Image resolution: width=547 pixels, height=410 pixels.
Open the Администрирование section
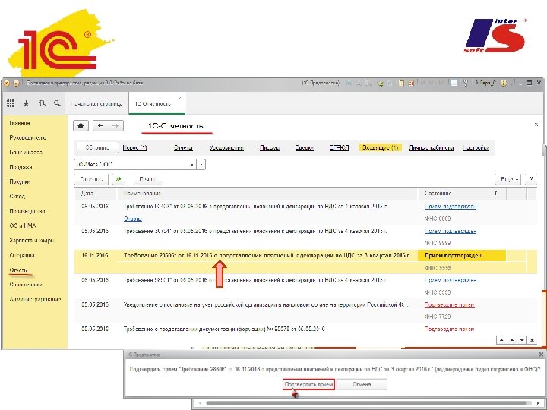coord(35,299)
